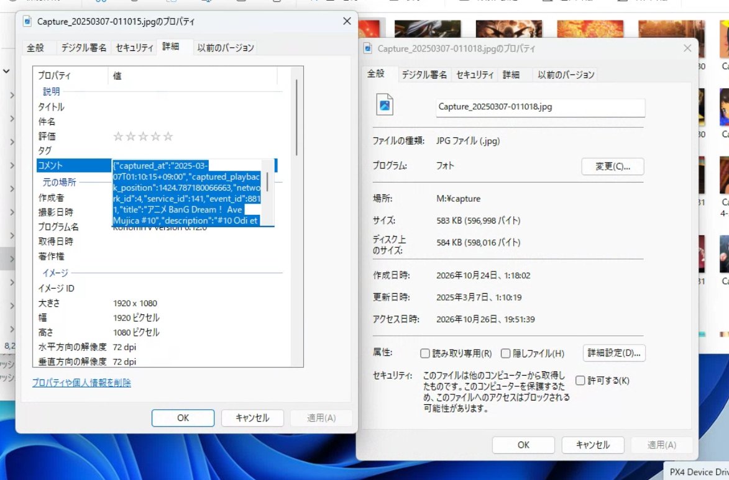Select the タグ property row
The image size is (729, 480).
157,150
